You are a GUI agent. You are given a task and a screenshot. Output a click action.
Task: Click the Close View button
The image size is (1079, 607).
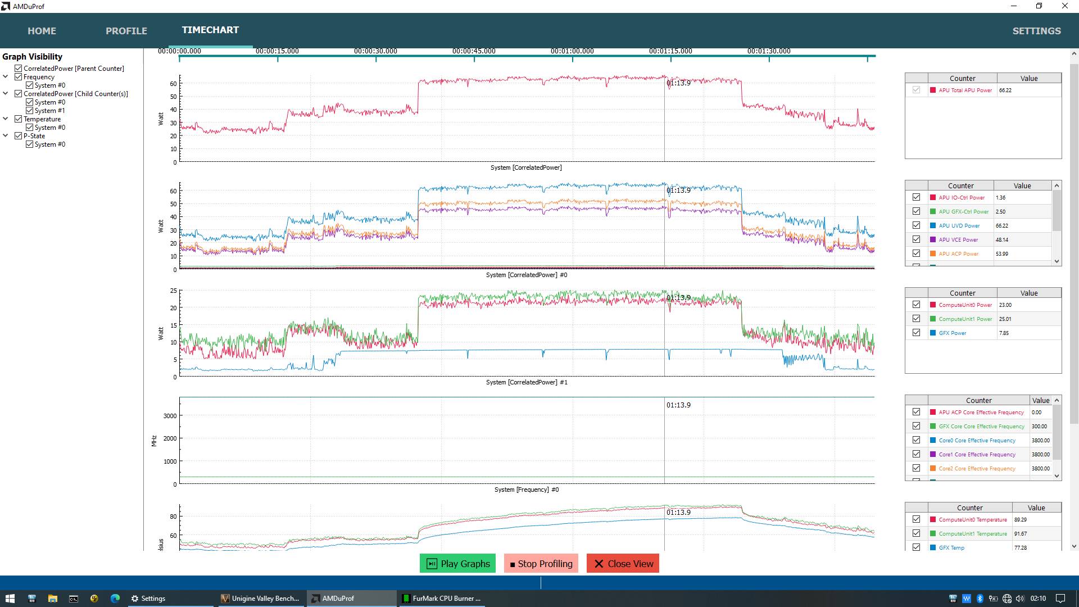pyautogui.click(x=623, y=564)
